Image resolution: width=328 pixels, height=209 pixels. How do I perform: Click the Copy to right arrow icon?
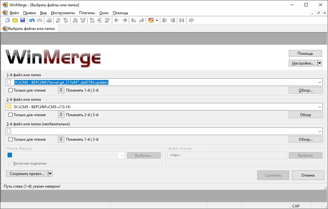tap(117, 20)
